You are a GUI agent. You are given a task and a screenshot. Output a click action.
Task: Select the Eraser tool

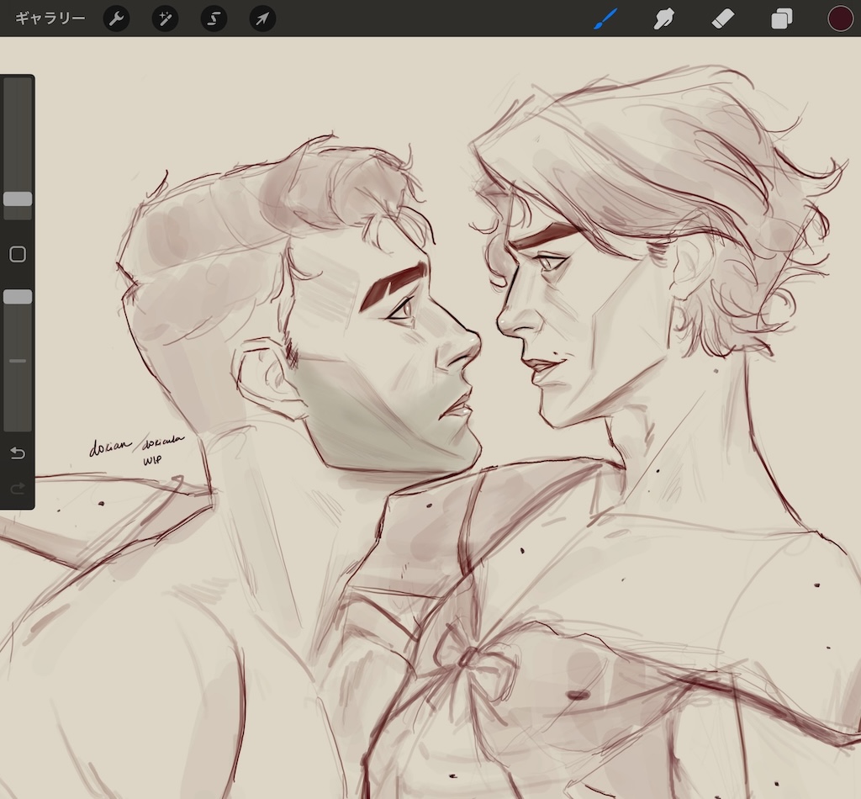point(722,19)
